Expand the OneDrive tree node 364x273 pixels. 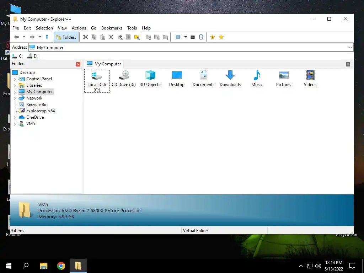15,118
